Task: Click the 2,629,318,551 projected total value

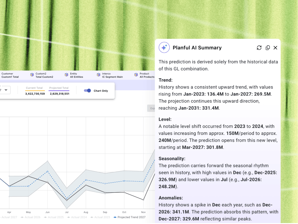Action: coord(59,94)
